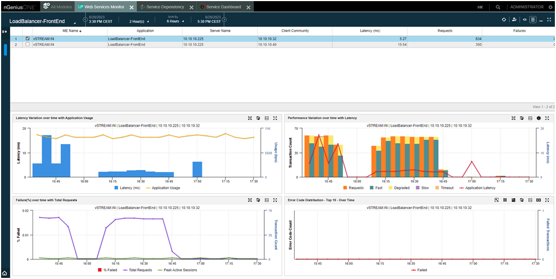This screenshot has width=556, height=279.
Task: Click the Client Community column header
Action: point(295,31)
